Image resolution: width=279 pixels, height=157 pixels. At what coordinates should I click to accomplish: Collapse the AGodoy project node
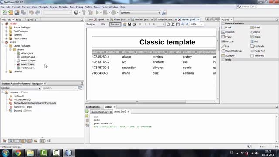[3, 24]
